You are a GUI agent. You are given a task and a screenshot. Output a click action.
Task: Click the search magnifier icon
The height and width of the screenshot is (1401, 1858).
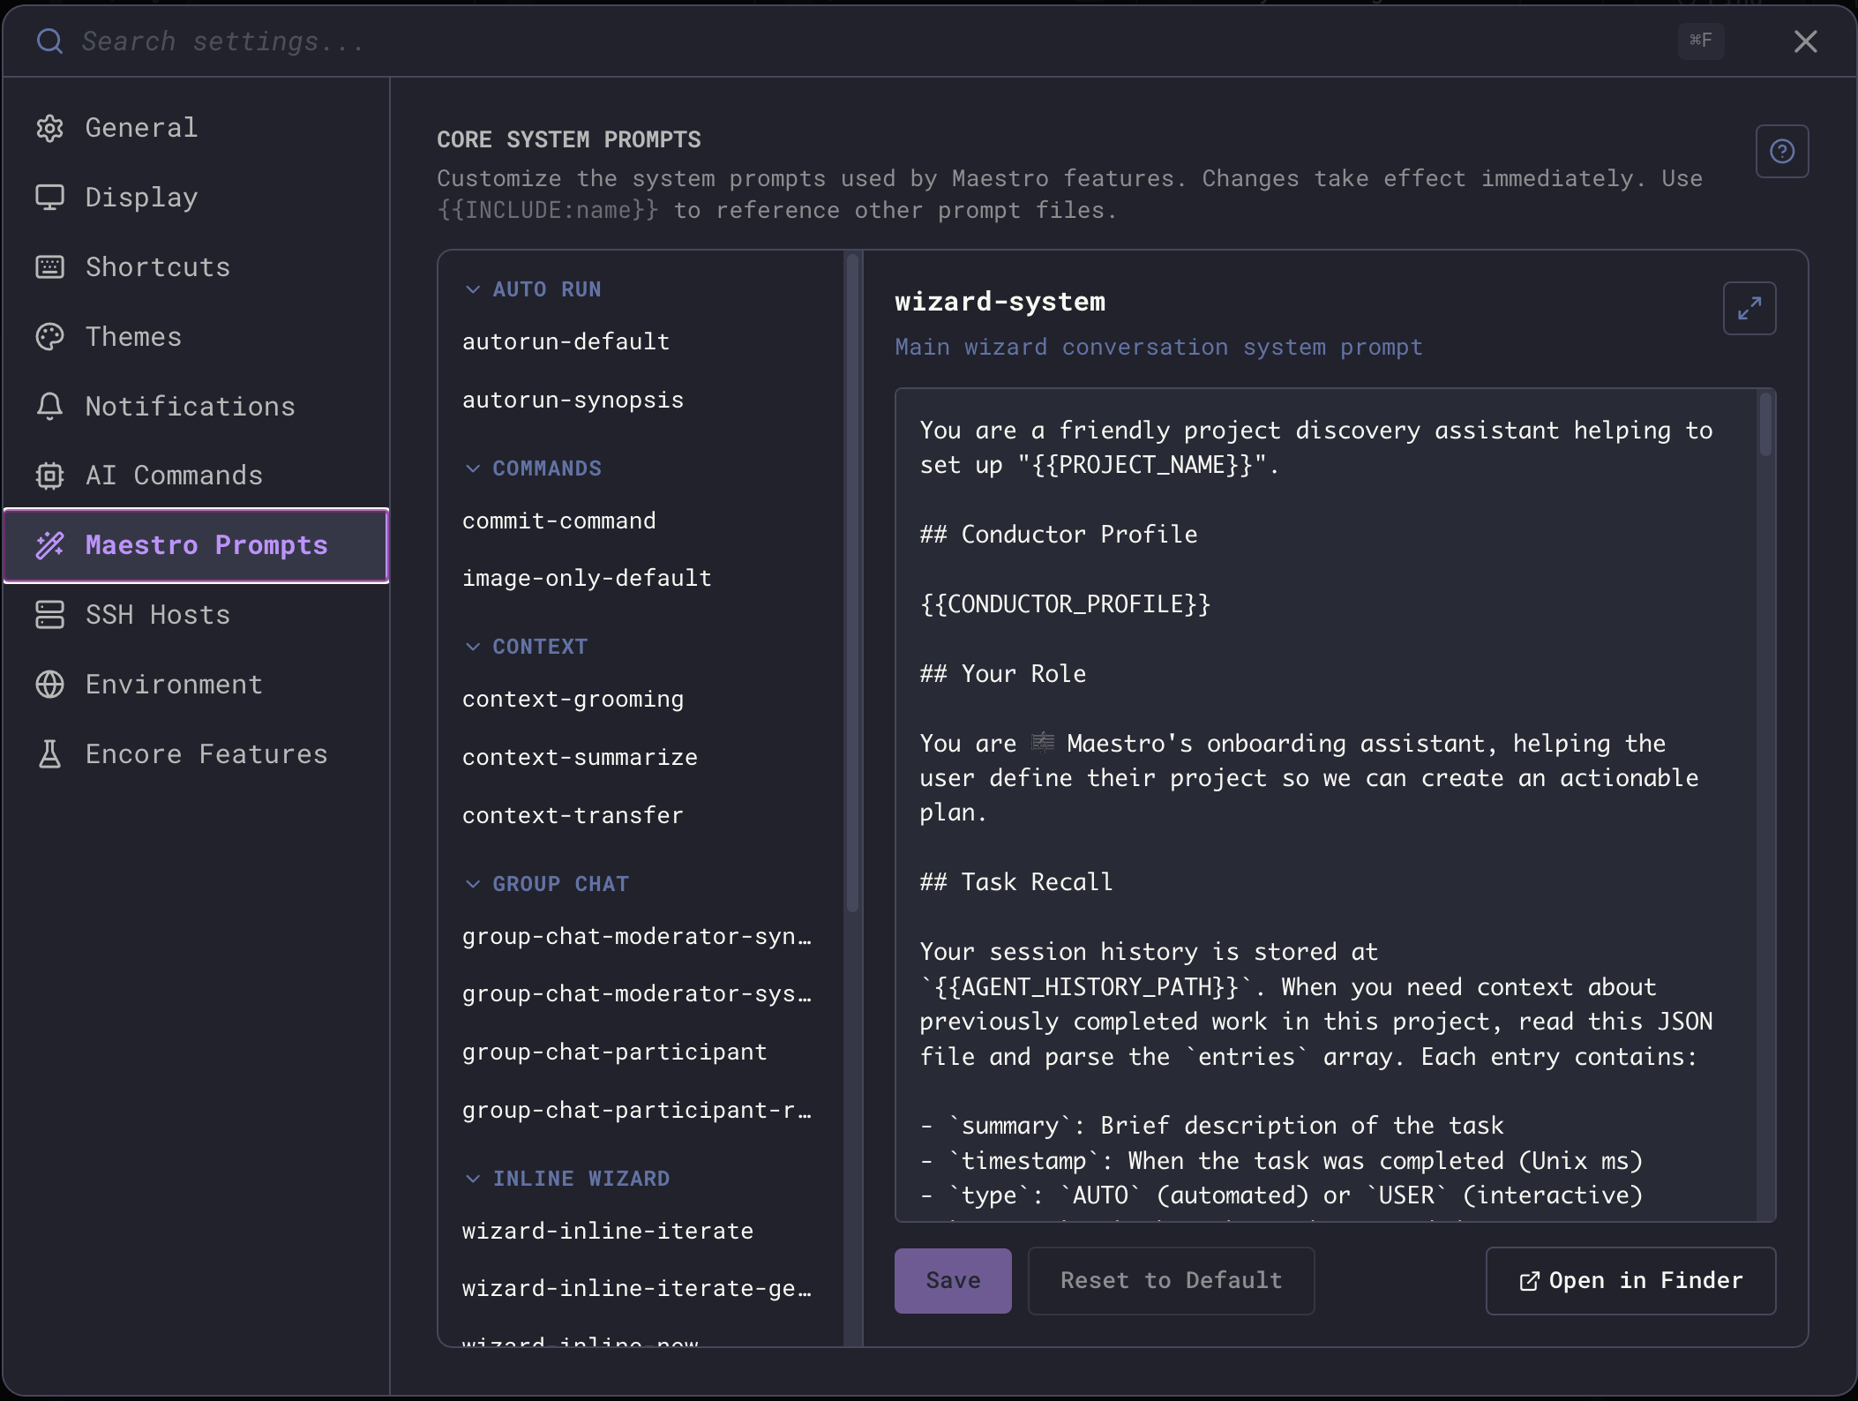point(49,41)
